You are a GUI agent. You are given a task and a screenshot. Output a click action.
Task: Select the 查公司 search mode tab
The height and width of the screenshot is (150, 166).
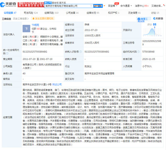(x=48, y=2)
